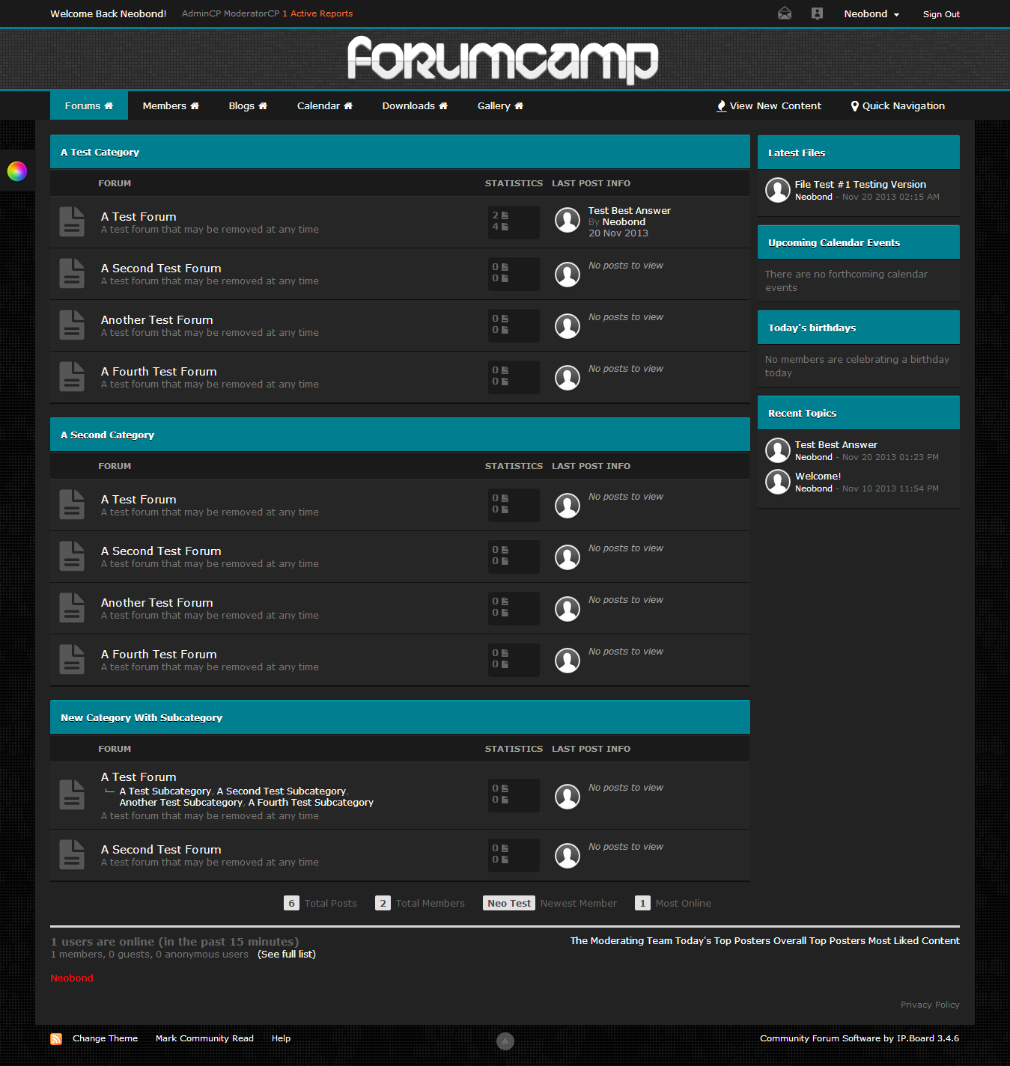The width and height of the screenshot is (1010, 1066).
Task: Expand the Neobond user dropdown menu
Action: [871, 14]
